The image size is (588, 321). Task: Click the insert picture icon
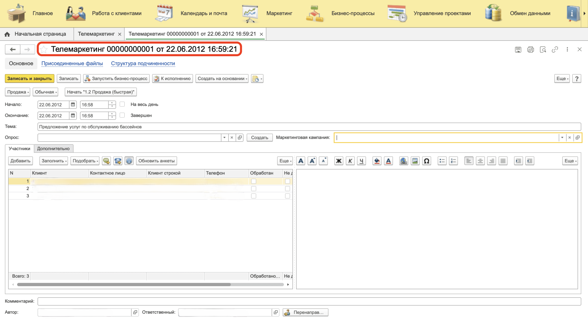415,161
